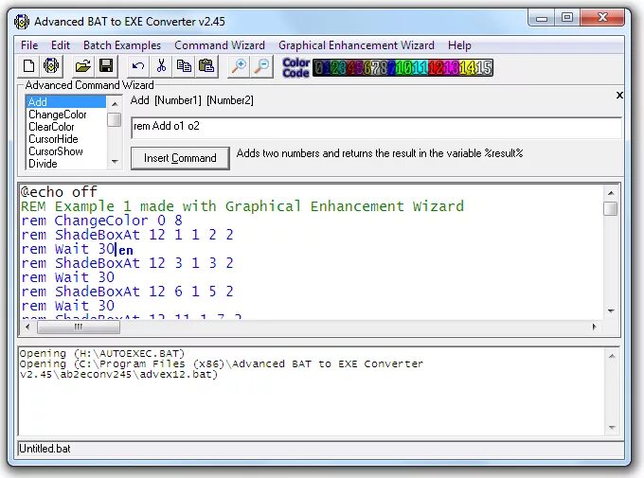Click the REM Example 1 comment line

click(x=242, y=206)
